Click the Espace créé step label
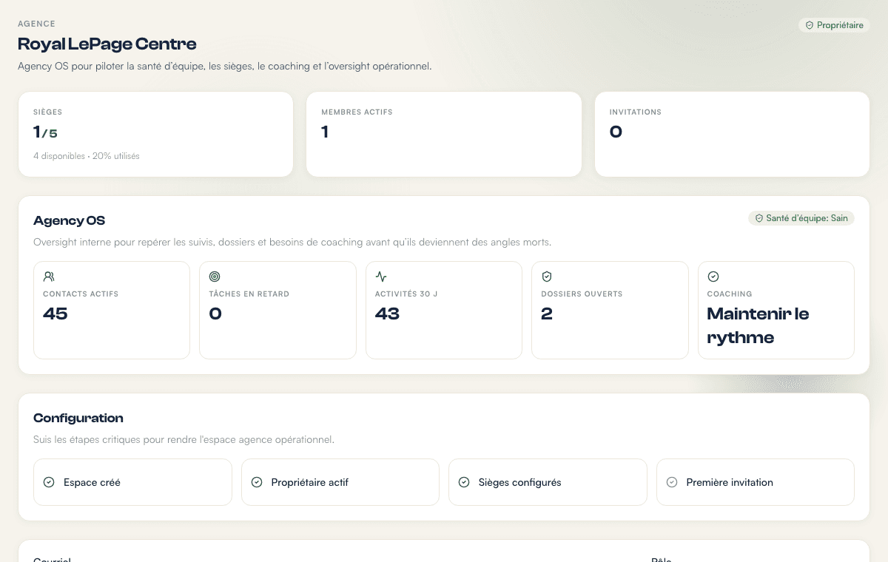 click(92, 482)
